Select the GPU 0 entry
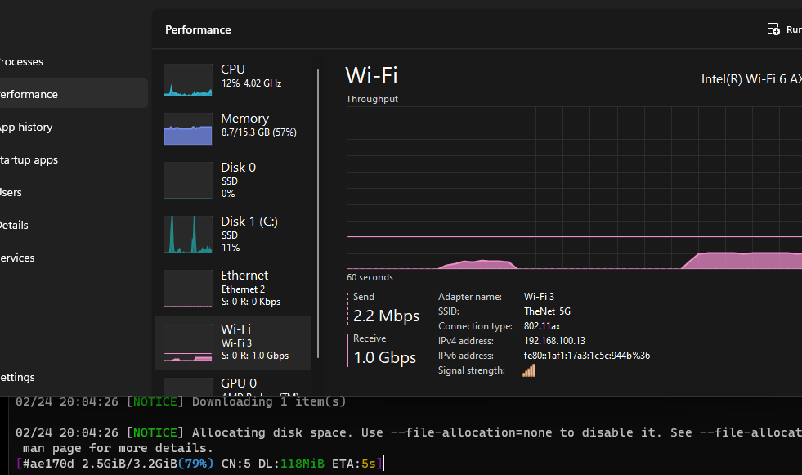Screen dimensions: 802x475 (x=238, y=383)
